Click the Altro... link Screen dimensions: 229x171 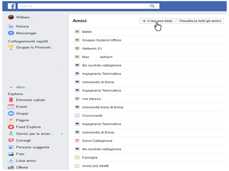pos(22,87)
